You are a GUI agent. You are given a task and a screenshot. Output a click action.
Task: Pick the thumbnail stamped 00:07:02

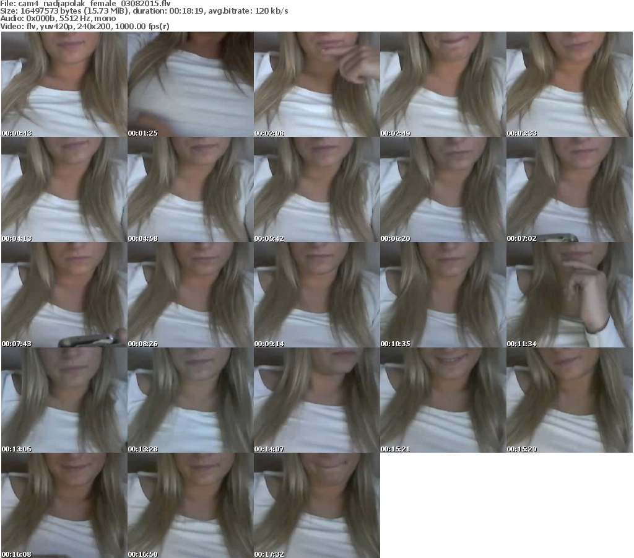[570, 190]
